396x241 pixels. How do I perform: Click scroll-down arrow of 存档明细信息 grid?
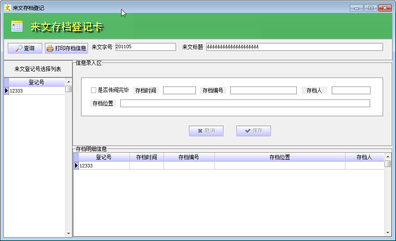click(388, 233)
